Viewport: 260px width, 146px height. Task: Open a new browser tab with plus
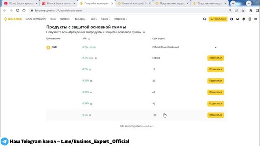[233, 3]
